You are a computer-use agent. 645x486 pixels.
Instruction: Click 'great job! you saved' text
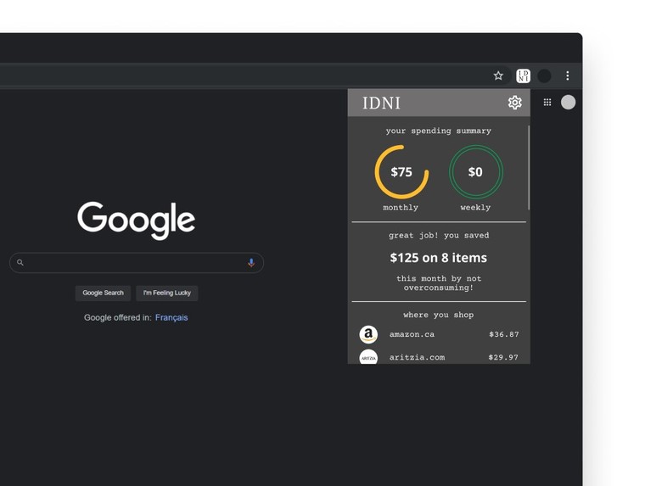coord(439,236)
